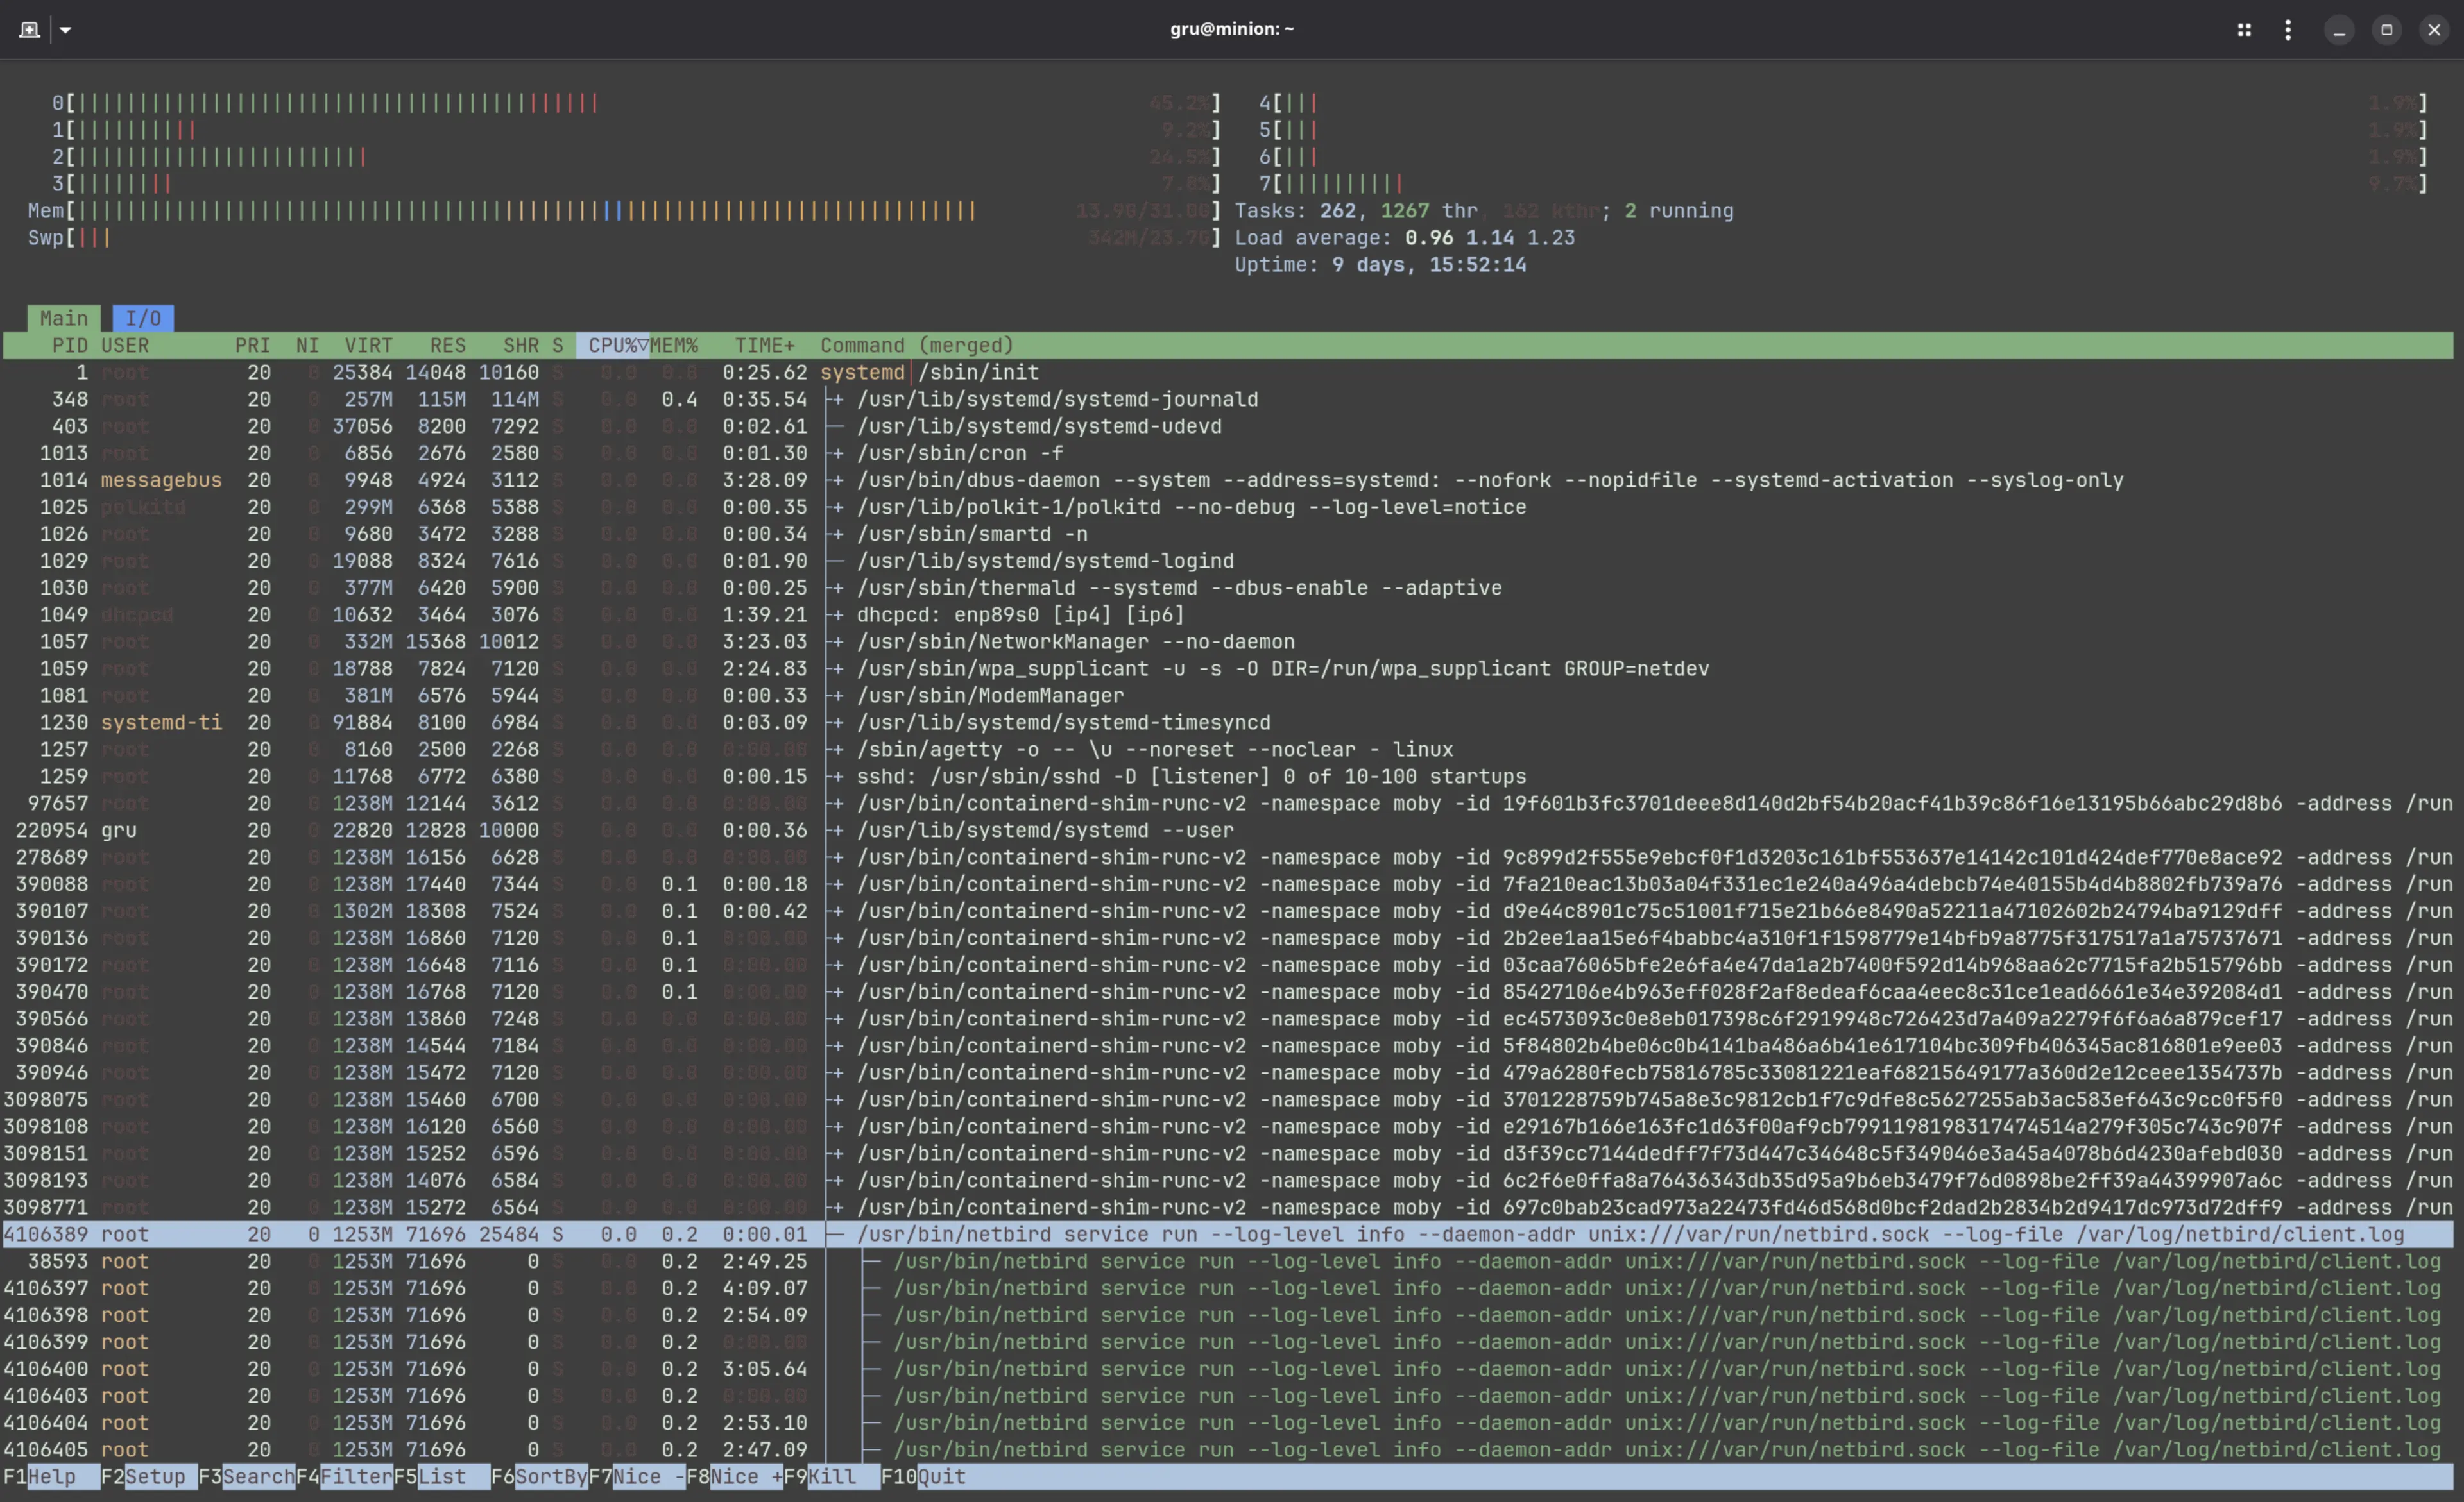The height and width of the screenshot is (1502, 2464).
Task: Open the tab overview grid icon
Action: (x=2244, y=30)
